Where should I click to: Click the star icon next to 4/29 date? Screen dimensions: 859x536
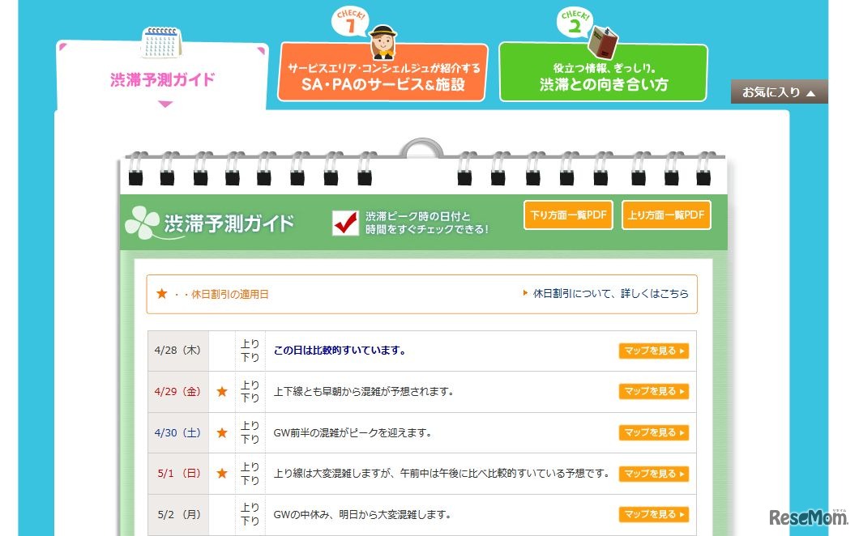click(x=220, y=391)
